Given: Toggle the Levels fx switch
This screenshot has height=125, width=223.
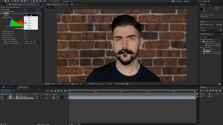Looking at the screenshot, I should coord(3,13).
